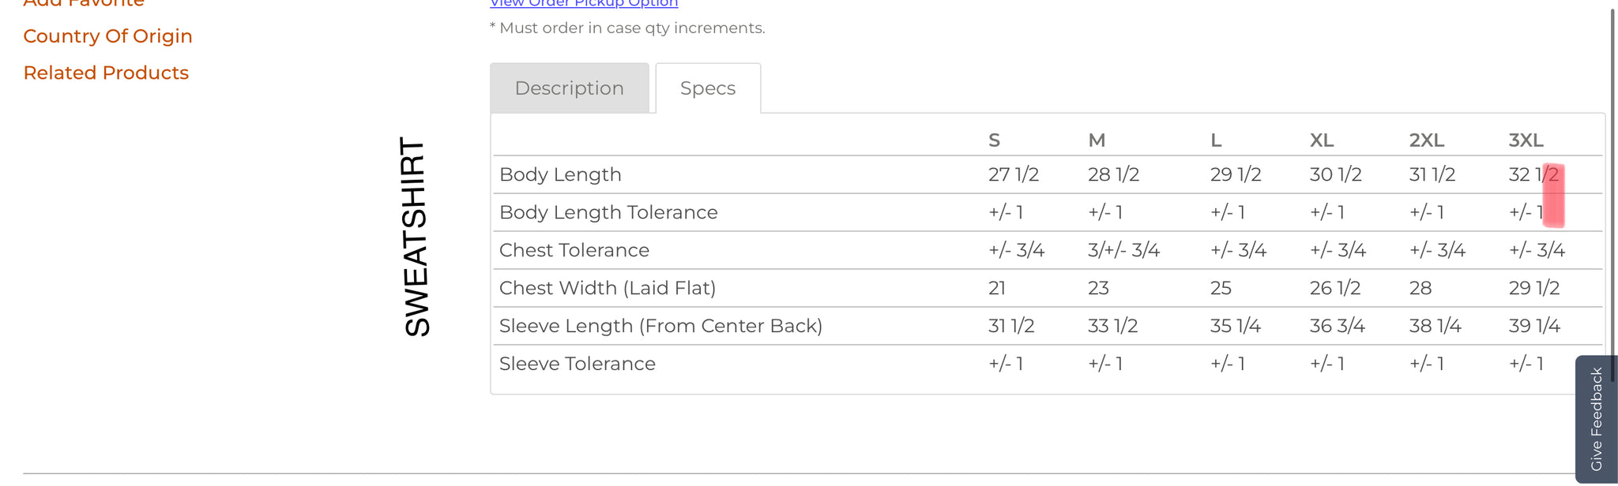Select the Chest Width (Laid Flat) row label
This screenshot has height=486, width=1618.
[x=608, y=288]
